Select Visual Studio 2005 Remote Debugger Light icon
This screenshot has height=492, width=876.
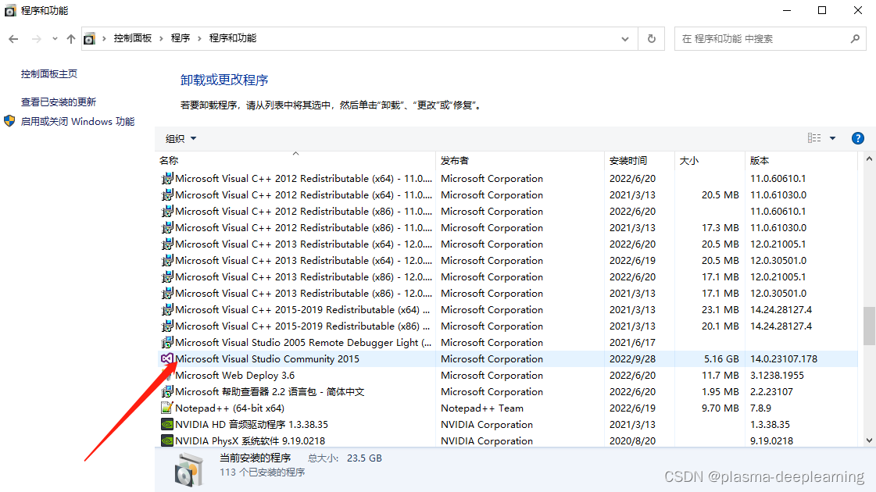(x=166, y=342)
